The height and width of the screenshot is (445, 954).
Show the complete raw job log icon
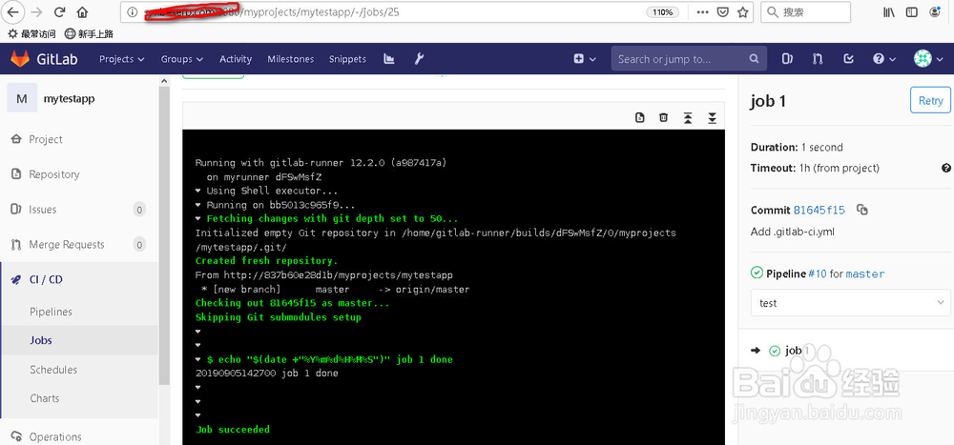click(639, 118)
